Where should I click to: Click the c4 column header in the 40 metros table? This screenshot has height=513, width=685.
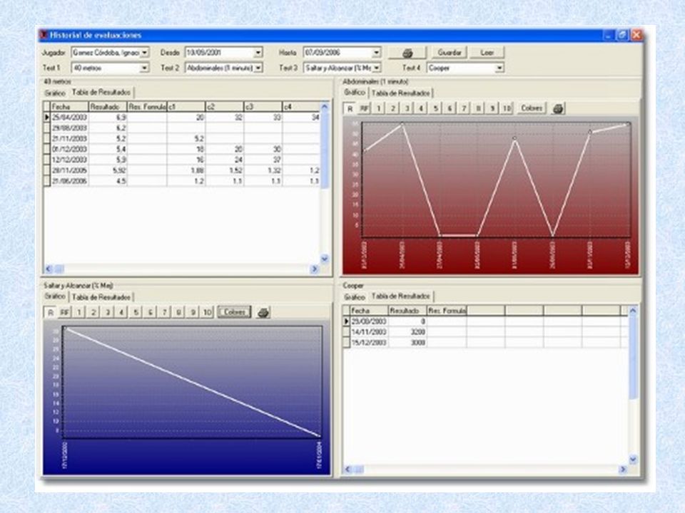click(301, 107)
